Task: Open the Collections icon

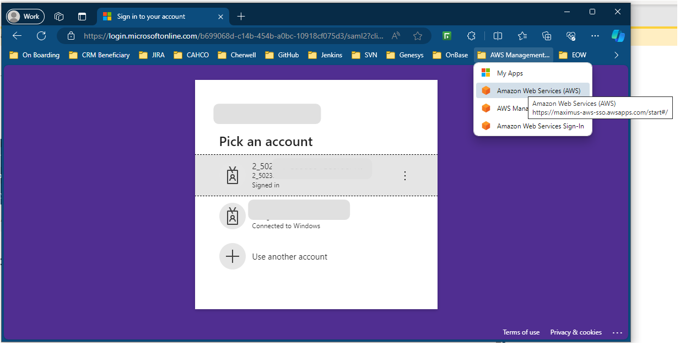Action: pos(546,35)
